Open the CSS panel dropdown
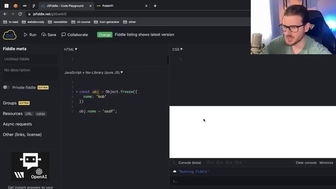The image size is (336, 189). point(177,49)
